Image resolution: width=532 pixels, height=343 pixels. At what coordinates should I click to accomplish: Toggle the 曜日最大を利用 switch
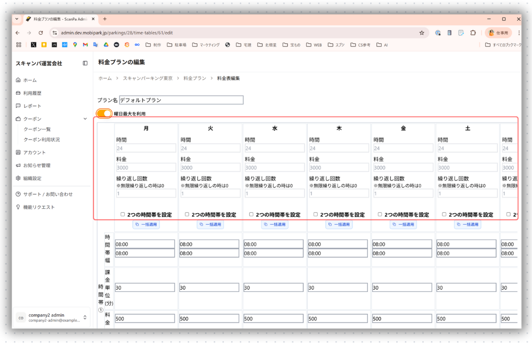coord(104,114)
